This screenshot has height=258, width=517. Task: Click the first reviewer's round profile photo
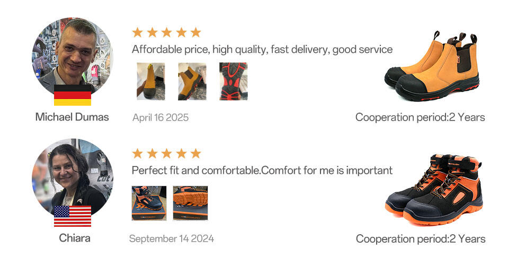[72, 56]
